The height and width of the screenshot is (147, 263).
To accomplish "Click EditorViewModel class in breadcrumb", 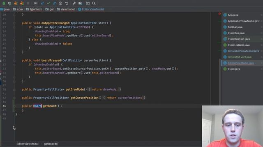I will click(91, 9).
